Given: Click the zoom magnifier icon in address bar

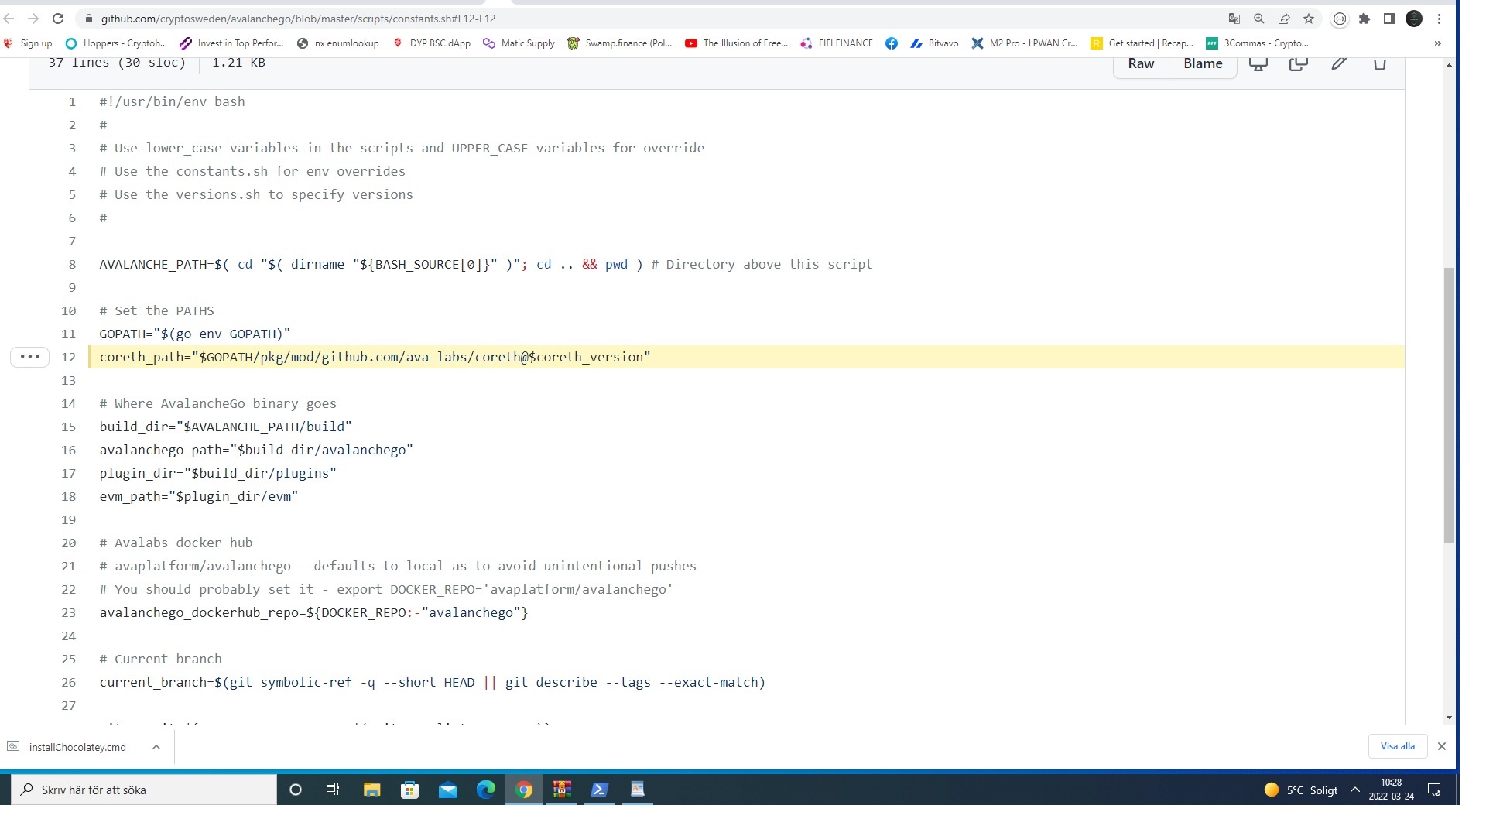Looking at the screenshot, I should point(1259,19).
